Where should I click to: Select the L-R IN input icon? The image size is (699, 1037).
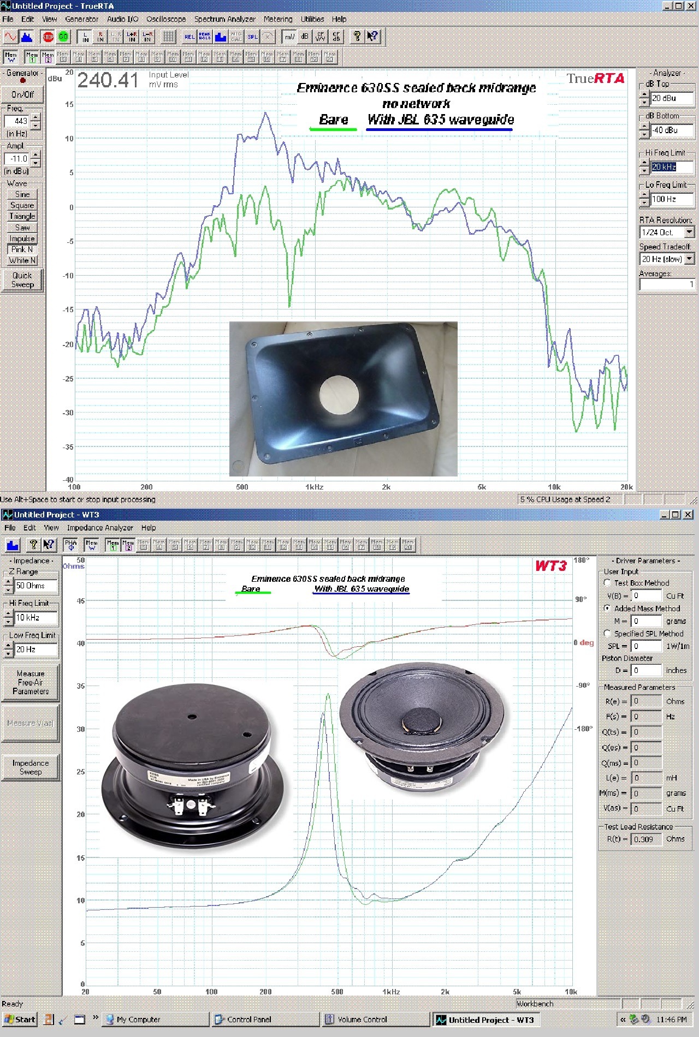[147, 37]
